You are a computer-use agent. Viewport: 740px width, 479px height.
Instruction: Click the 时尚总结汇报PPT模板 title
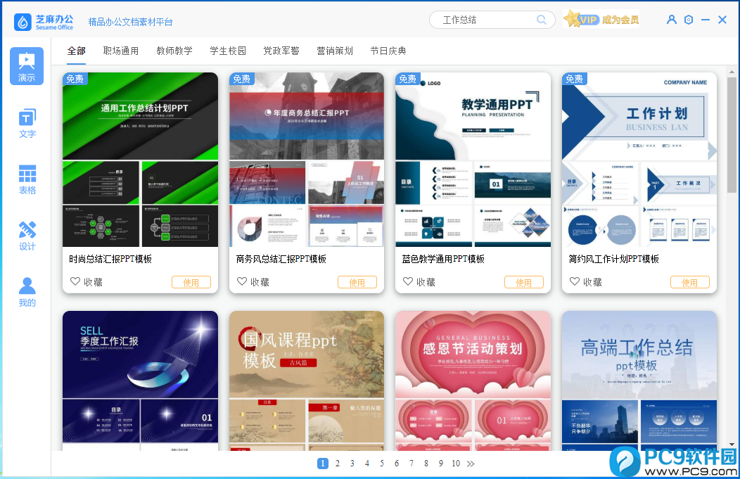[x=110, y=259]
